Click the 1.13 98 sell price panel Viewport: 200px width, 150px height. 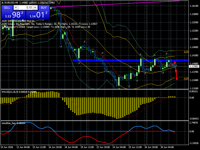tap(13, 15)
